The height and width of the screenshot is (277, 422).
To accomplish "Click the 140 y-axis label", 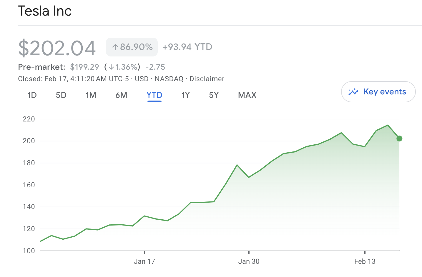I will pos(29,207).
